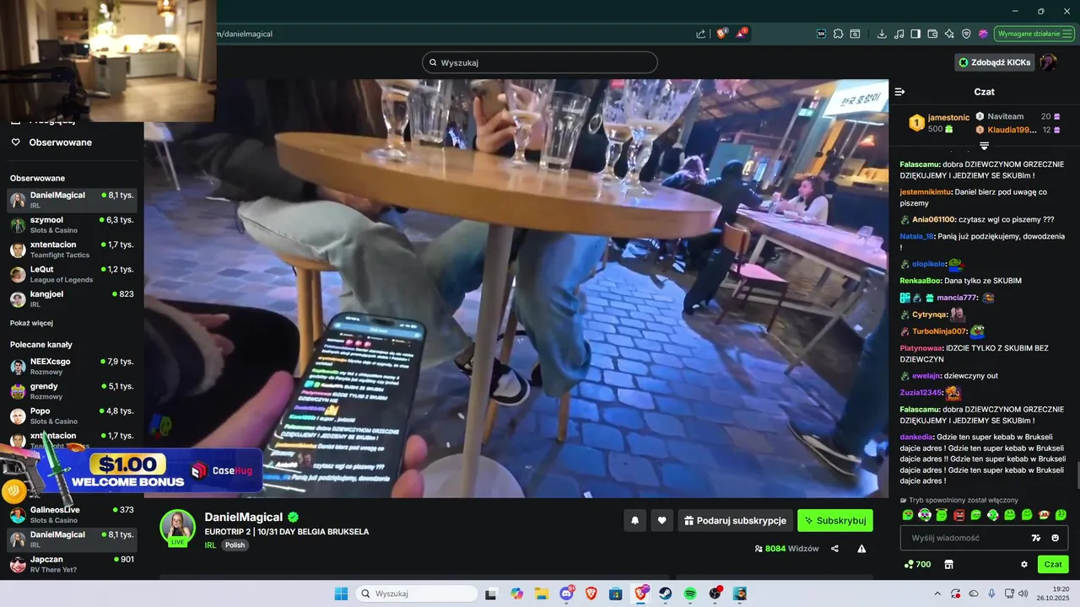Show hidden system tray icons chevron
1080x607 pixels.
pos(937,594)
